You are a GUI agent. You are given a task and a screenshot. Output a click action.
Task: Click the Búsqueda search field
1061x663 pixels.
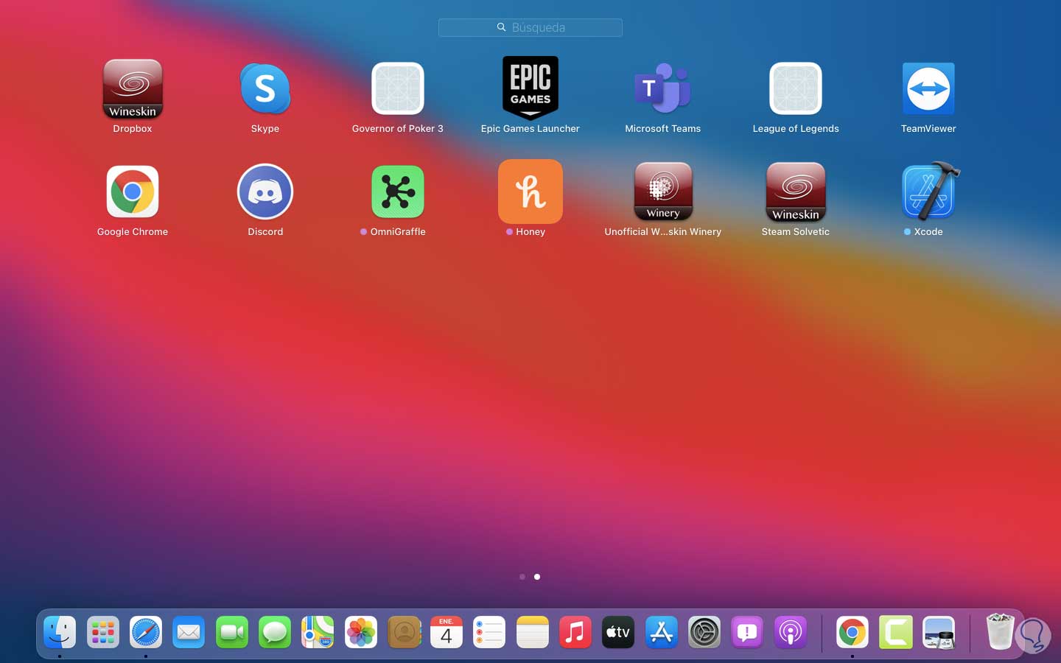[530, 27]
